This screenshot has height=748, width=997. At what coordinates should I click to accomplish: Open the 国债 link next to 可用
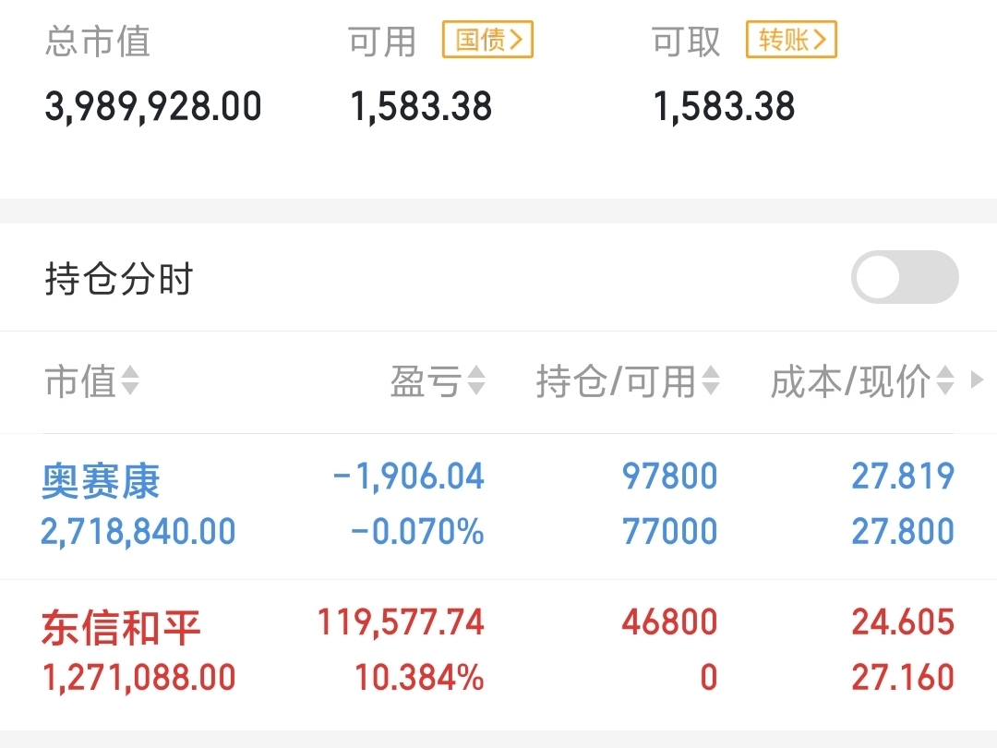pyautogui.click(x=487, y=40)
